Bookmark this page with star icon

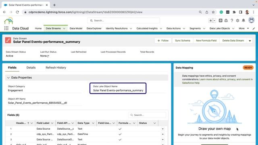213,12
